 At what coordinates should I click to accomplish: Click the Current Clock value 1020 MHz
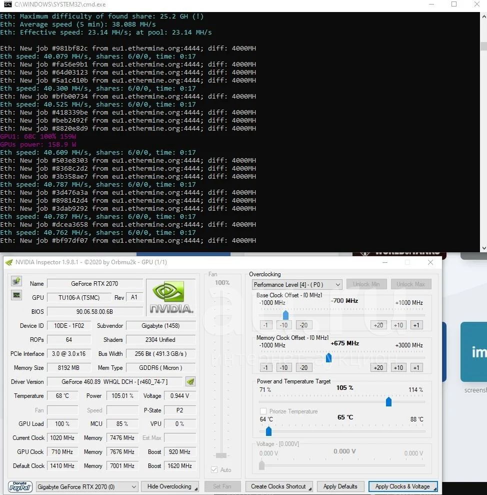(x=62, y=438)
